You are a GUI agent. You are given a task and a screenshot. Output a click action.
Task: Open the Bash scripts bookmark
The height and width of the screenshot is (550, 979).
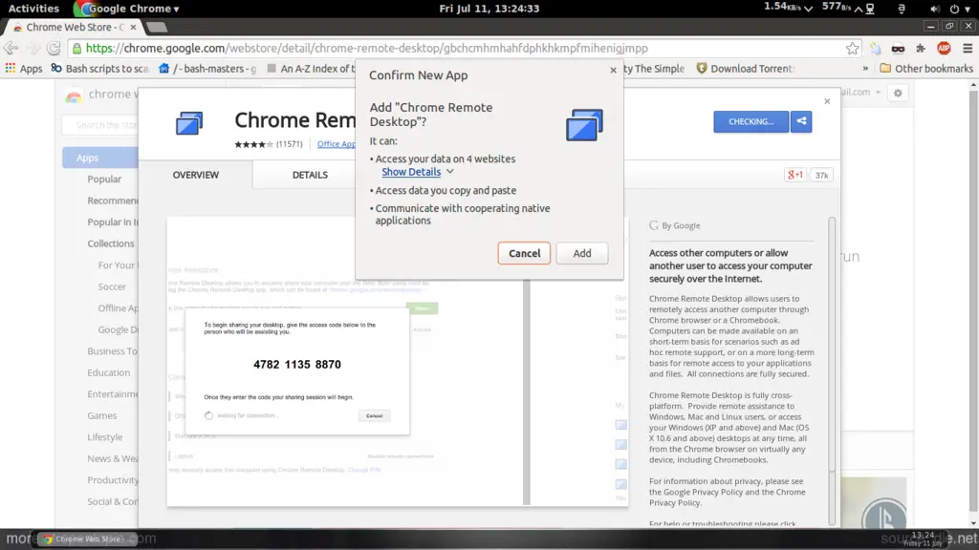pos(99,69)
